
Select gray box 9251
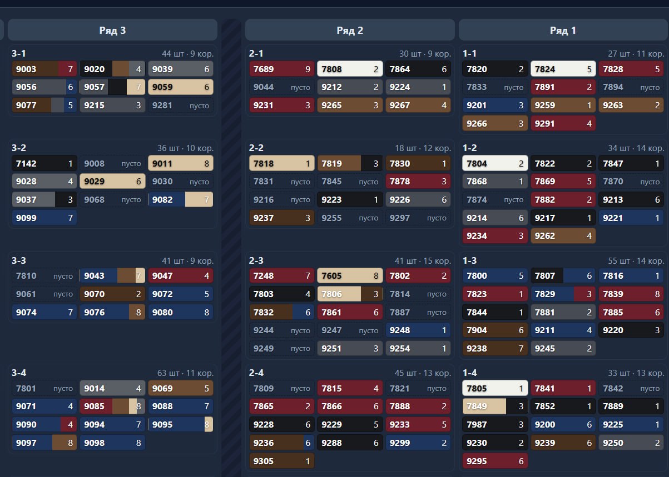tap(350, 348)
